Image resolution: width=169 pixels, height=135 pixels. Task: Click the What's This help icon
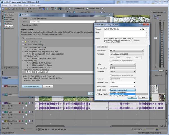(x=103, y=8)
